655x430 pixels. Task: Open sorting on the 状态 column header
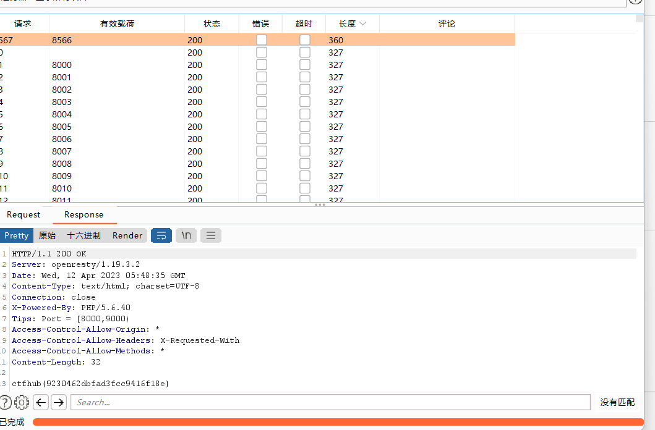pyautogui.click(x=212, y=23)
